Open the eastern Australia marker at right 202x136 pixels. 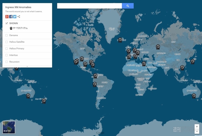tap(194, 96)
